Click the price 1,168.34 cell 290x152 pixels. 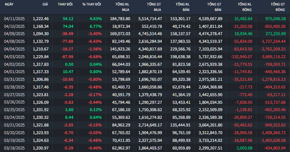41,26
